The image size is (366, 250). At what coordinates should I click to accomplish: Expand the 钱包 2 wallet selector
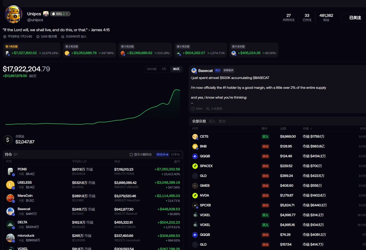pos(60,14)
